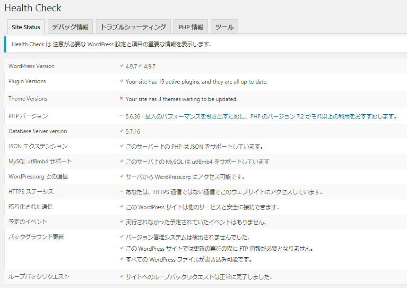Click the first green check beside WordPress 4.9.7
Screen dimensions: 407x288
click(121, 66)
